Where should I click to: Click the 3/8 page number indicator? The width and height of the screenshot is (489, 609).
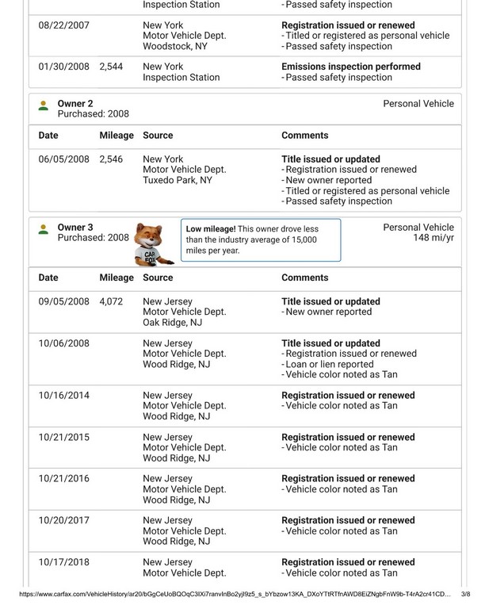(465, 594)
